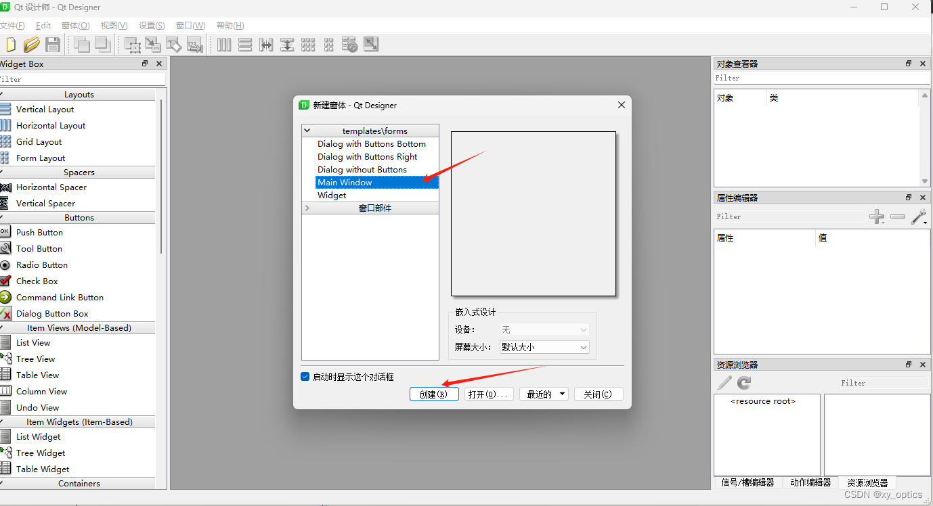Select the Edit Tab Order icon

tap(195, 45)
